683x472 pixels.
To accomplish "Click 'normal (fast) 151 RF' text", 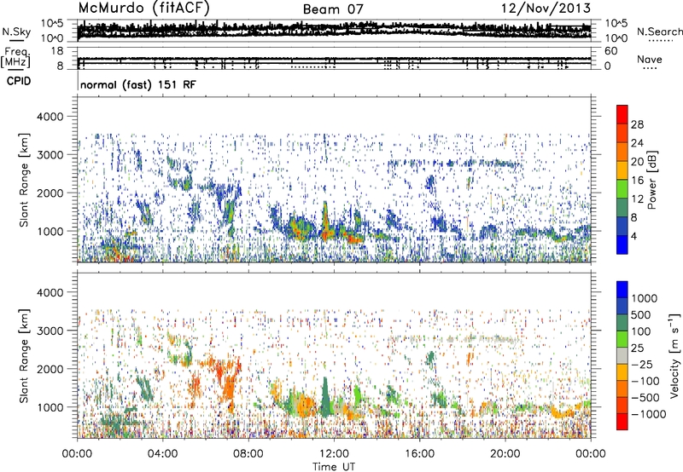I will pos(138,84).
